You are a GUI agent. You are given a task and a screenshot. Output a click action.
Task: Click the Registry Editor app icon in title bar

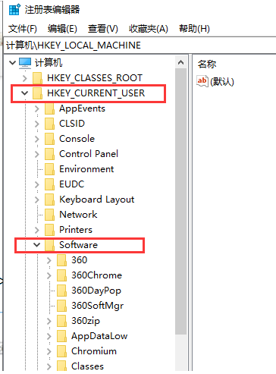[x=14, y=10]
